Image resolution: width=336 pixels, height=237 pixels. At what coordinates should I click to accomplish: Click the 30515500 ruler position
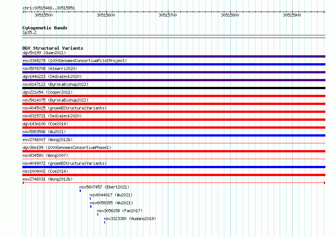[43, 15]
